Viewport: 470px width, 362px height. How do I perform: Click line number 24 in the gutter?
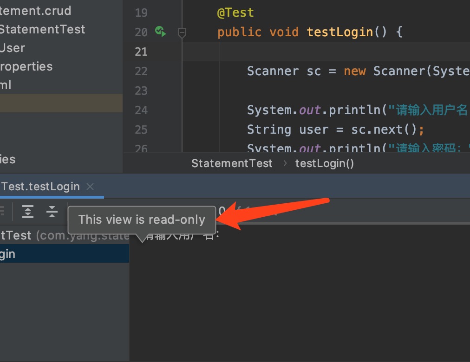point(141,110)
